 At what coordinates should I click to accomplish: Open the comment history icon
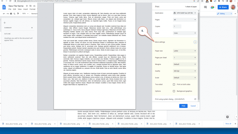pyautogui.click(x=205, y=7)
